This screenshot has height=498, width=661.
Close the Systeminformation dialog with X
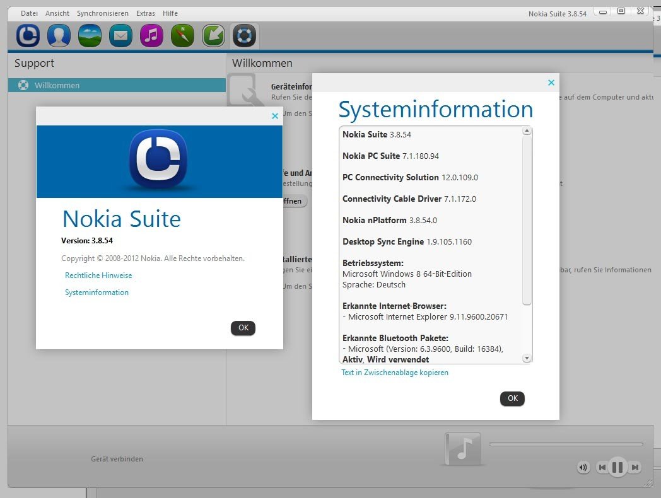(551, 83)
